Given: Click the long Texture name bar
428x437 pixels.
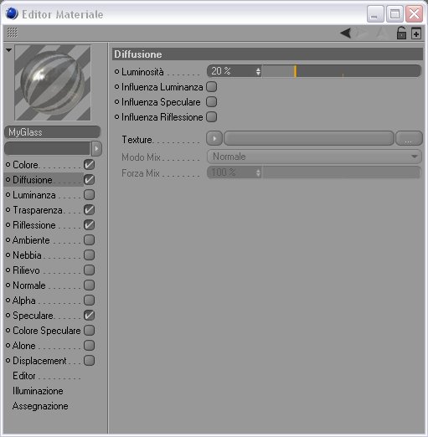Looking at the screenshot, I should [309, 138].
